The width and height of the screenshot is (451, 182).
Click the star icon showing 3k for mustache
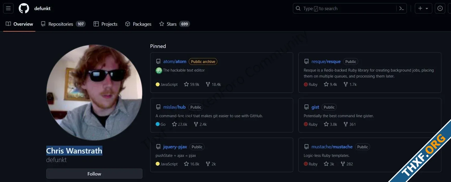tap(326, 164)
